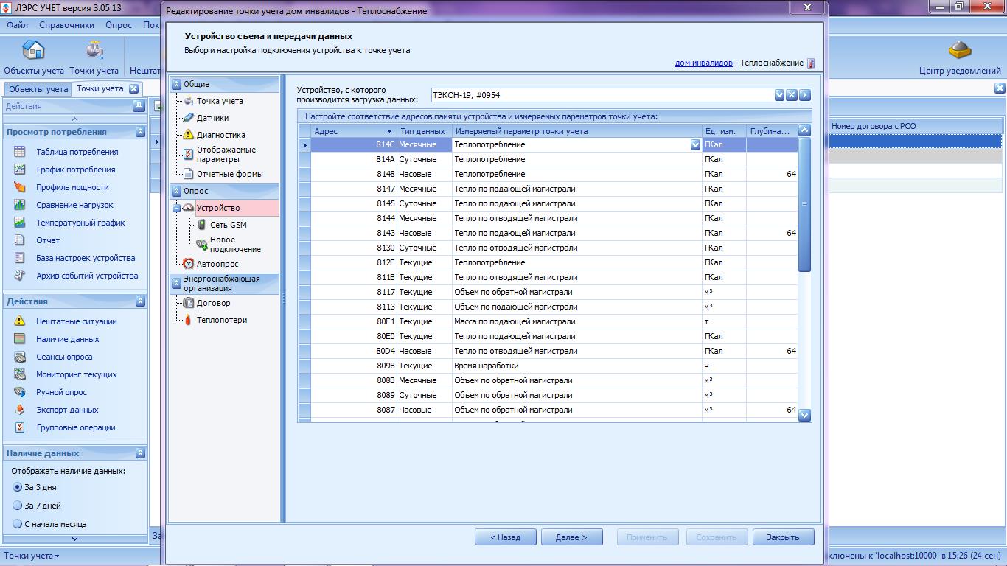The width and height of the screenshot is (1007, 566).
Task: Select row with address 8098
Action: pyautogui.click(x=547, y=366)
